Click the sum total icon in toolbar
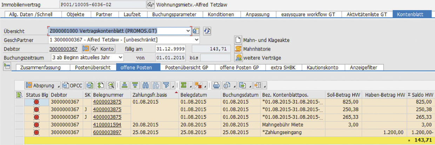 tap(183, 85)
